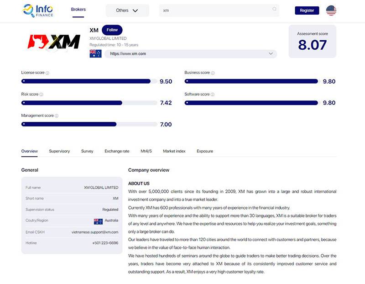Switch to the Supervisory tab
365x284 pixels.
click(x=59, y=151)
